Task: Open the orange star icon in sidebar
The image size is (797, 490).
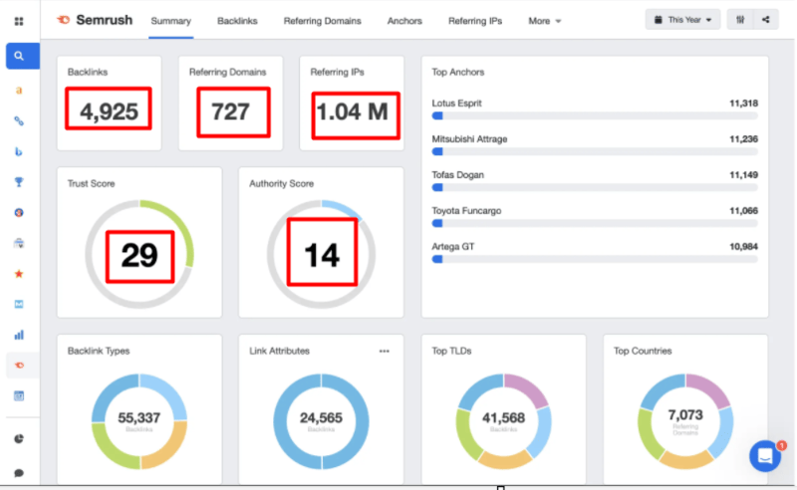Action: click(x=19, y=274)
